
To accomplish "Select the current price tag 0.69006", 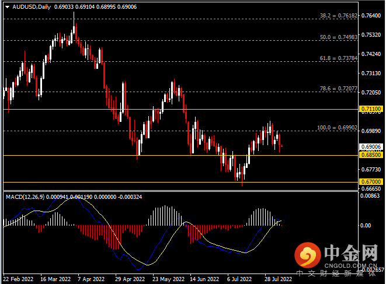I will [x=371, y=147].
